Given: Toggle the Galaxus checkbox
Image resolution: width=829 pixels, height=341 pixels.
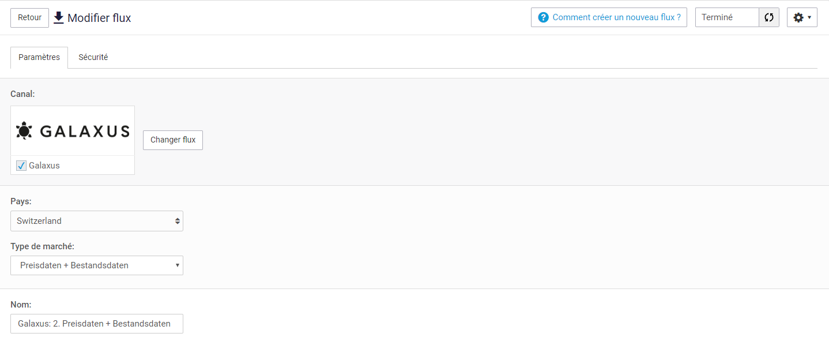Looking at the screenshot, I should click(x=21, y=166).
